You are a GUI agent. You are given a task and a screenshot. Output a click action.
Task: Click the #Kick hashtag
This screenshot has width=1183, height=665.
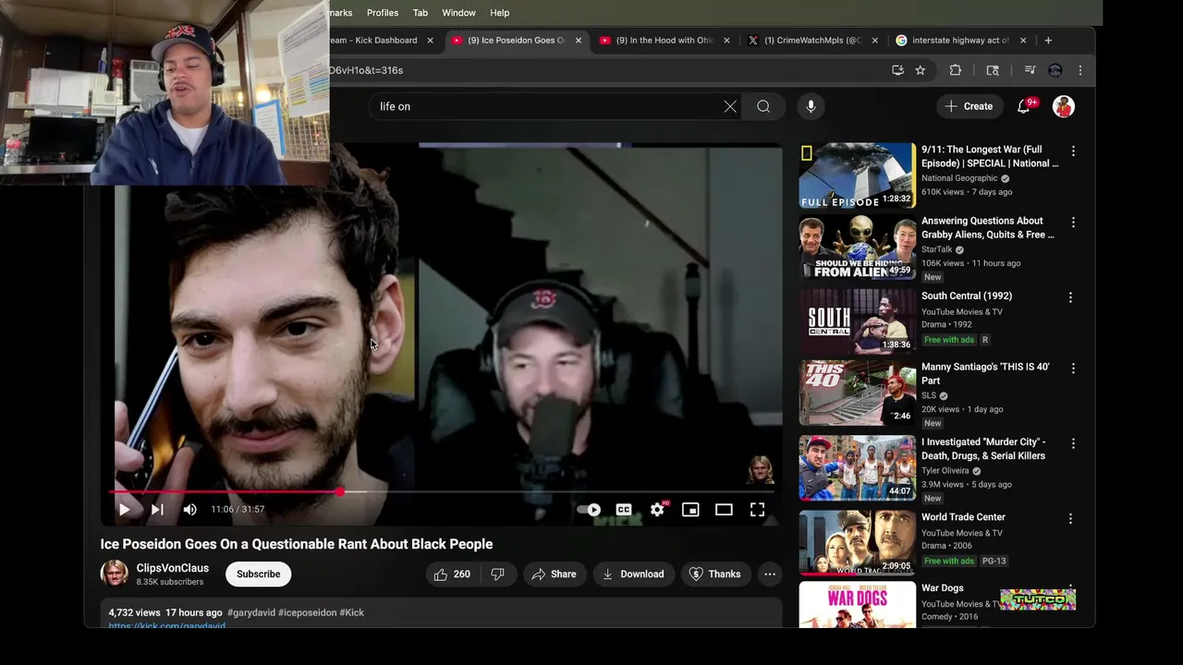[352, 612]
